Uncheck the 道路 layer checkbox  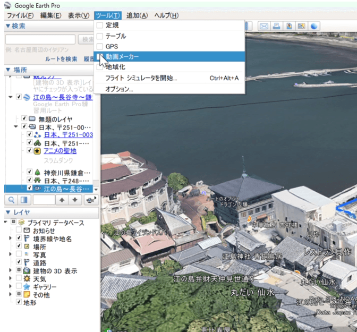[19, 262]
